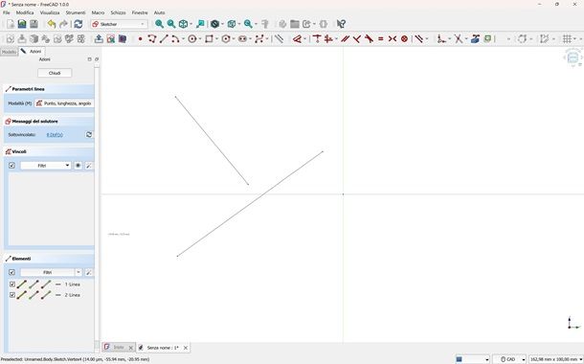Image resolution: width=584 pixels, height=364 pixels.
Task: Open the Aiuto menu
Action: point(160,12)
